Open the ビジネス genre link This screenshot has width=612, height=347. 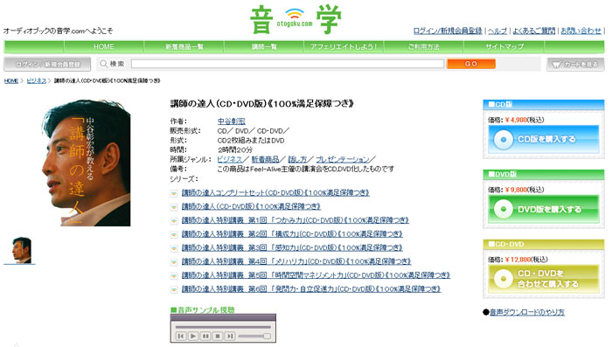click(230, 159)
